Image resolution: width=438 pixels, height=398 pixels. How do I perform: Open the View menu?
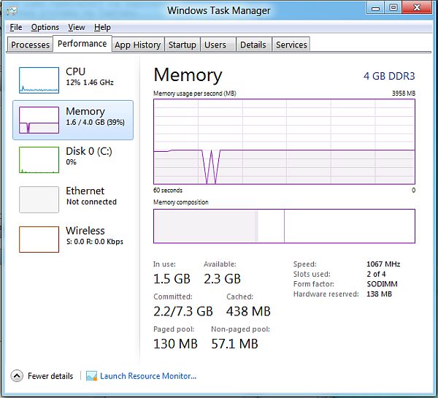pos(77,27)
